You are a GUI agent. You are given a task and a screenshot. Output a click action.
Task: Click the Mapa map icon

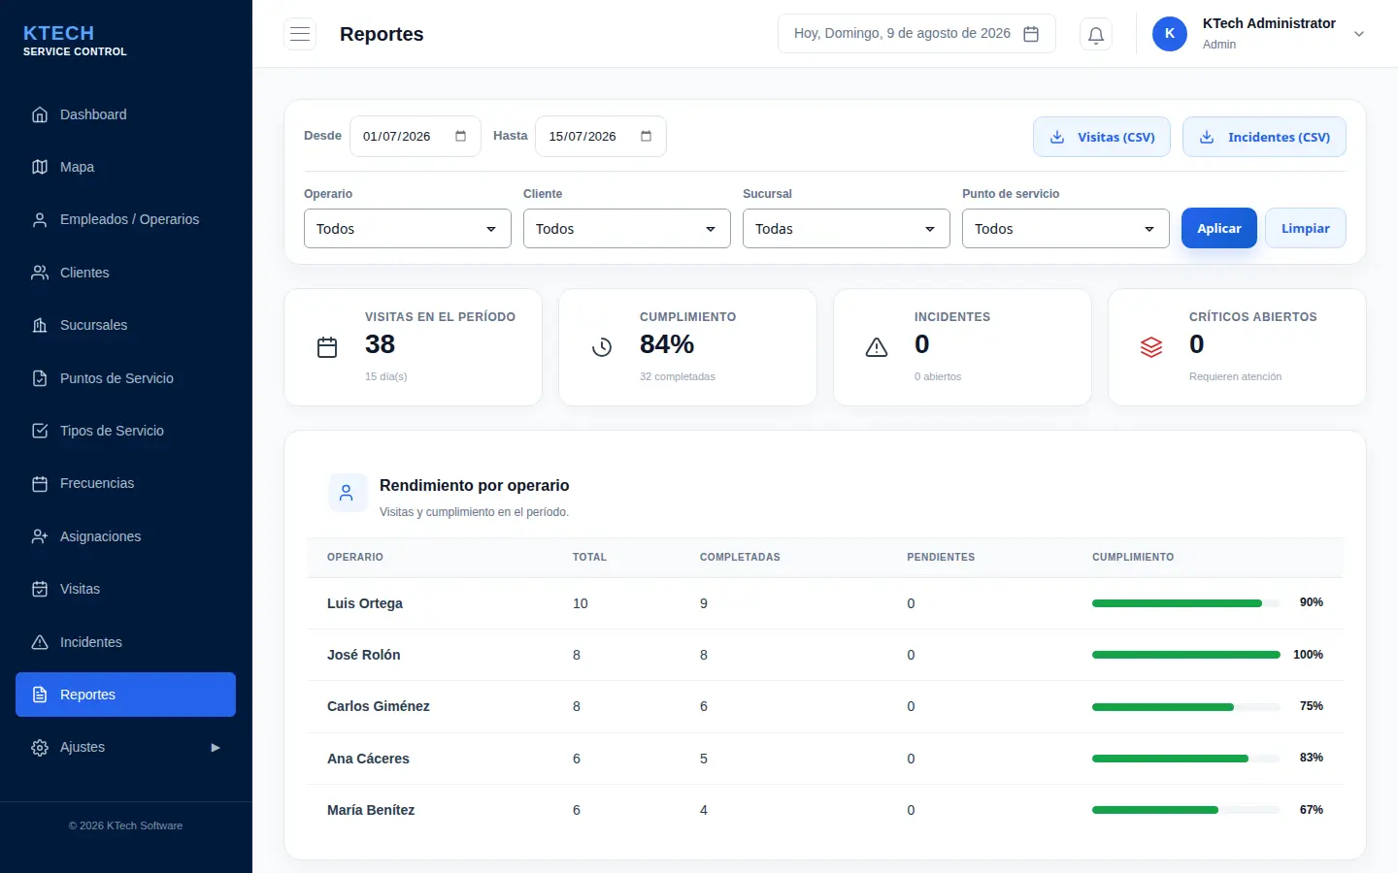point(40,167)
